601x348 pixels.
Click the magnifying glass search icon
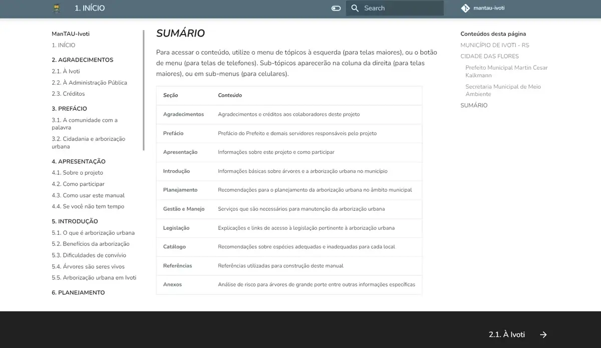(x=355, y=8)
